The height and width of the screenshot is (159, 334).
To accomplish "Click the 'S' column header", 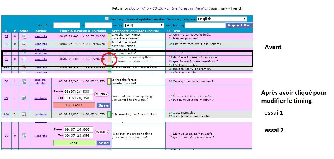I will tap(6, 31).
